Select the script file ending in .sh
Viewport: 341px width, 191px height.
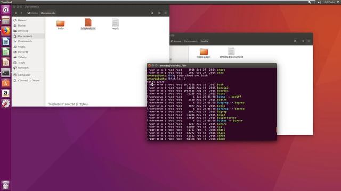pos(88,24)
